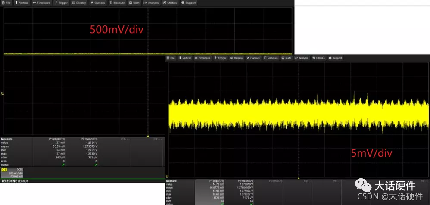Open Trigger menu in the 500mV/div scope window
The image size is (430, 205).
click(x=62, y=3)
